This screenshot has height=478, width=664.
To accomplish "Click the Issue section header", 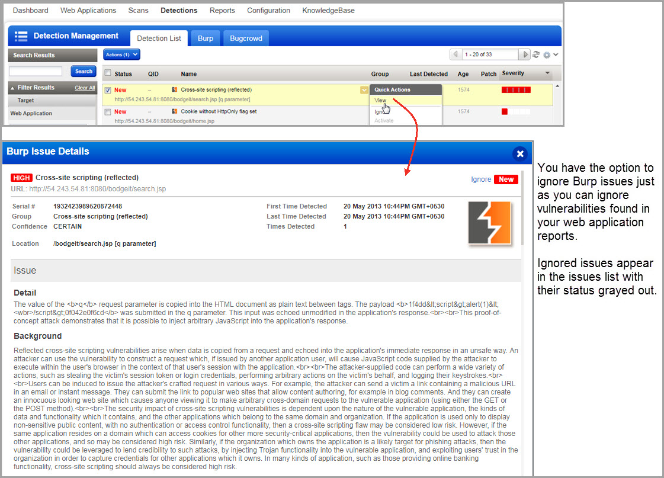I will (266, 271).
